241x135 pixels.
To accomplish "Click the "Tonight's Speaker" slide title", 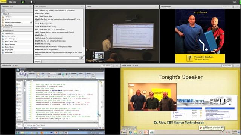I will tap(180, 77).
